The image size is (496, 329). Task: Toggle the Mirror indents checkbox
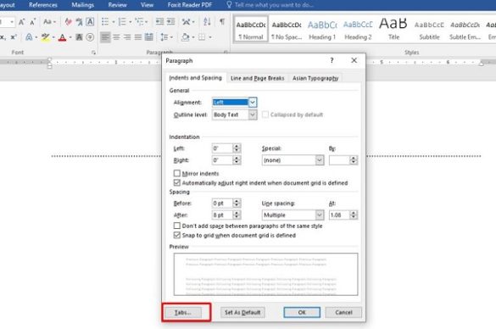pyautogui.click(x=177, y=173)
